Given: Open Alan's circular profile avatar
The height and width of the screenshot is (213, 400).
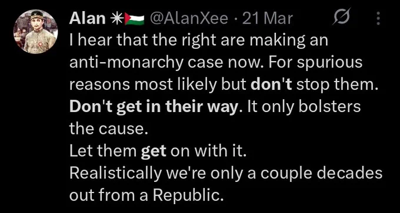Looking at the screenshot, I should point(35,32).
